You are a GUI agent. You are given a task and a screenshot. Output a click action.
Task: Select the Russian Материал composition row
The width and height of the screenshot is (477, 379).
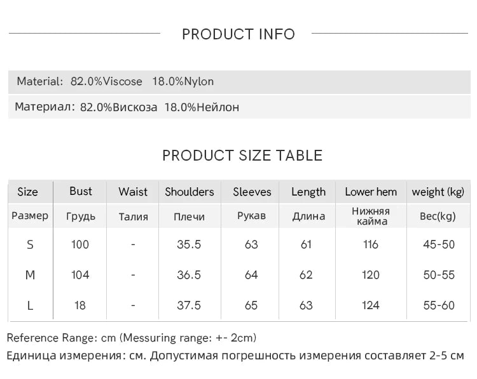pos(239,107)
